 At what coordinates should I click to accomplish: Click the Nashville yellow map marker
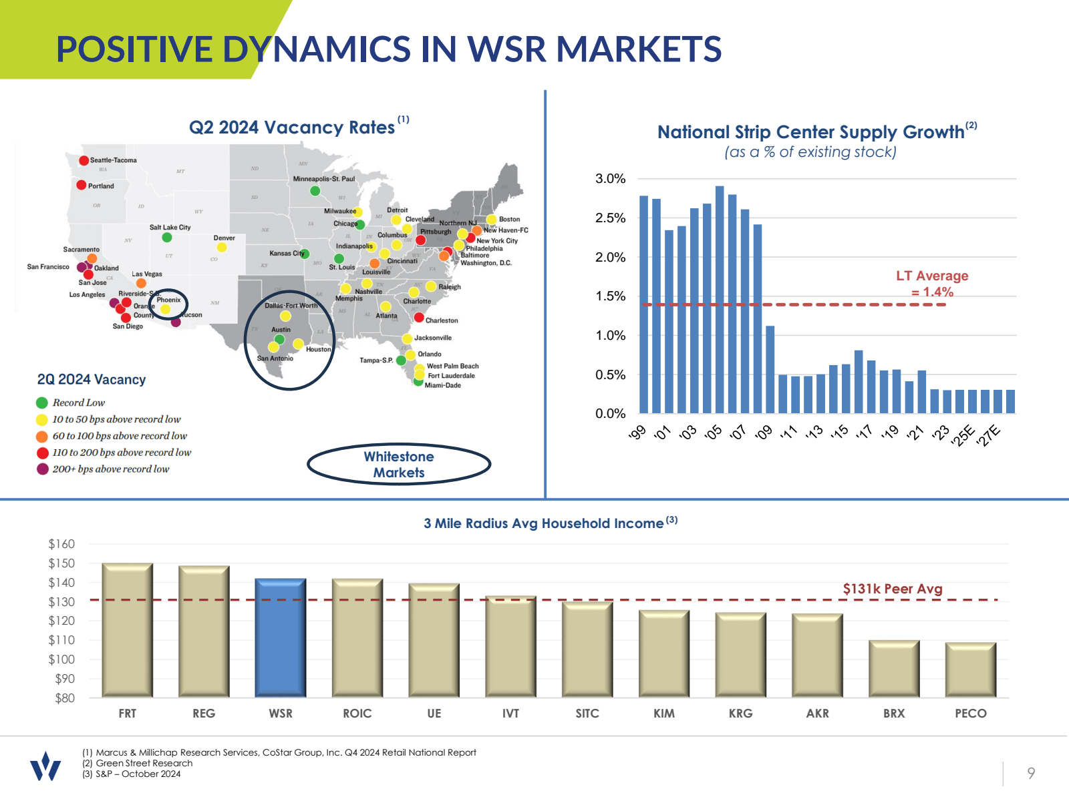pyautogui.click(x=367, y=284)
